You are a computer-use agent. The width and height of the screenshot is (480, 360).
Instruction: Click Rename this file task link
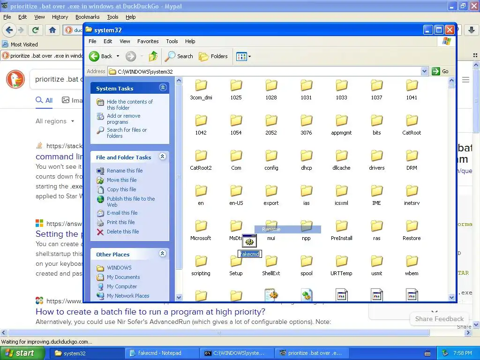[x=125, y=171]
